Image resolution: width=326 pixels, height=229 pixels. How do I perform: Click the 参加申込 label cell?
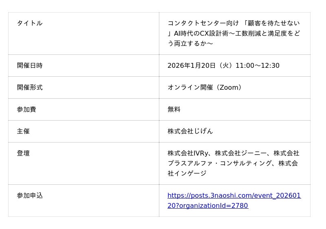pyautogui.click(x=30, y=196)
